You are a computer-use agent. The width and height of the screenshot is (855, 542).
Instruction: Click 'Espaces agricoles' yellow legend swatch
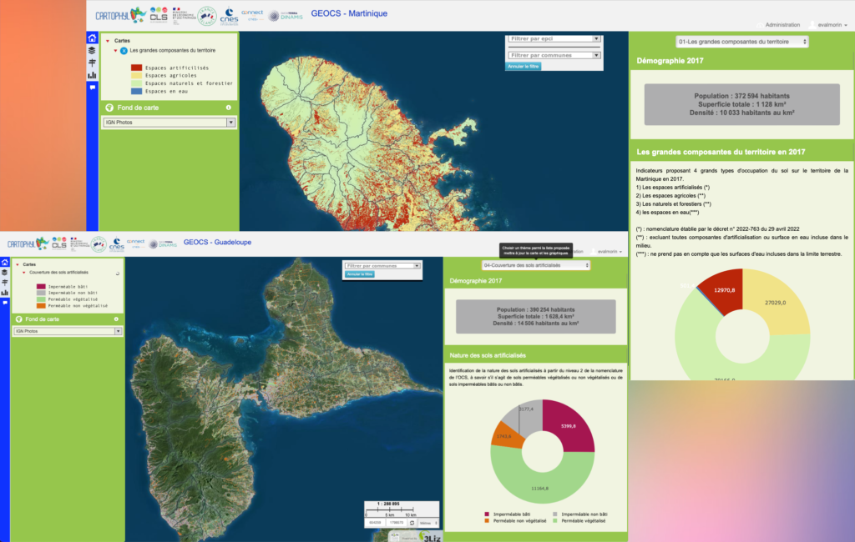click(x=136, y=75)
